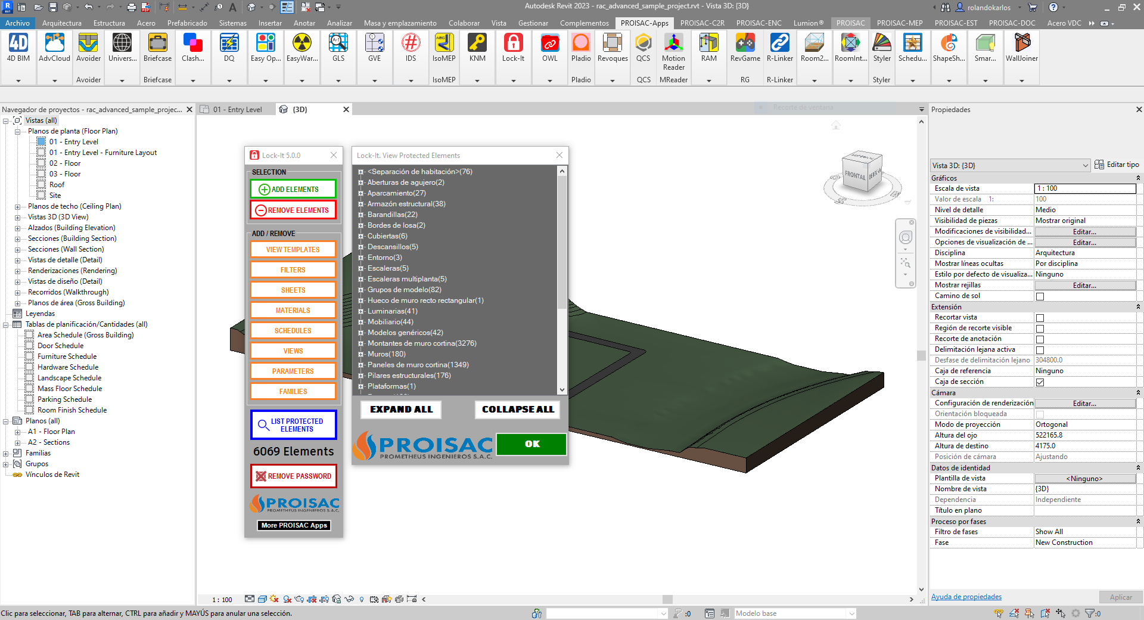Launch the Motion Reader tool

(x=674, y=51)
